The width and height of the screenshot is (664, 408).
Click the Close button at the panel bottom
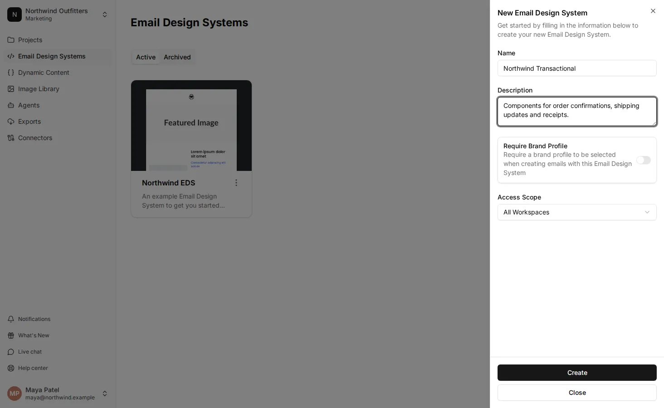tap(577, 393)
